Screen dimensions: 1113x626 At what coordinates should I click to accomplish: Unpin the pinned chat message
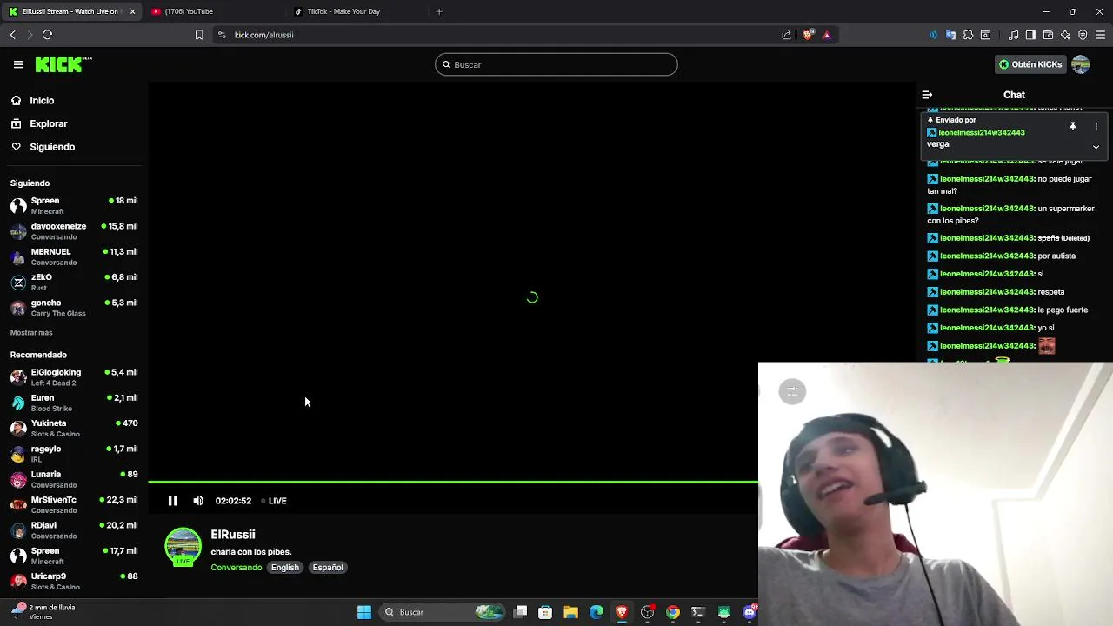(x=1073, y=126)
